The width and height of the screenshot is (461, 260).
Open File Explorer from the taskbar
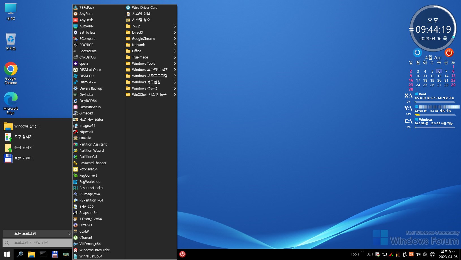[x=32, y=254]
